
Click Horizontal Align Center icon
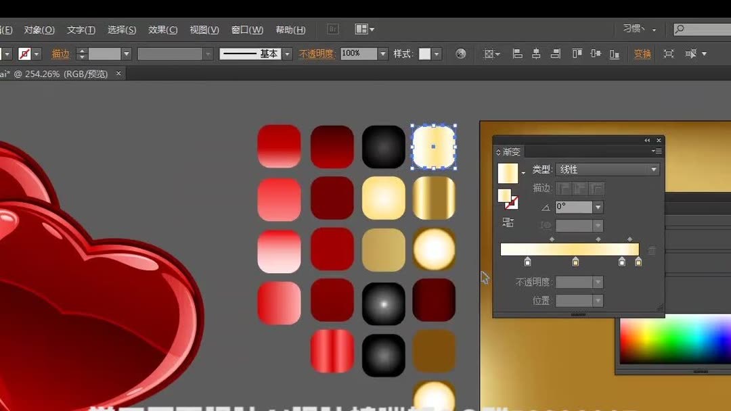[x=536, y=54]
